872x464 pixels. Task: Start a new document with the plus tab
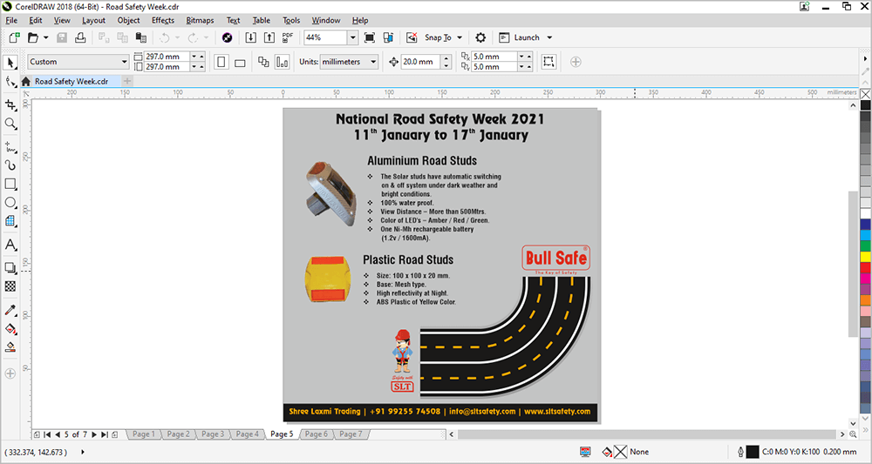[126, 81]
